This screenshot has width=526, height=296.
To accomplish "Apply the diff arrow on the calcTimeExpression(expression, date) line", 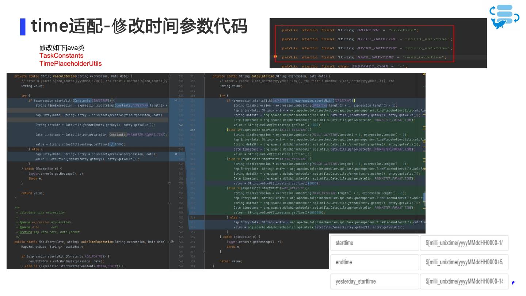I will 176,154.
